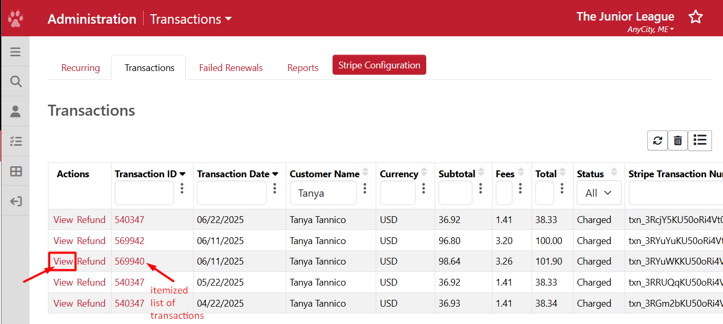View the 05/22/2025 transaction
The width and height of the screenshot is (723, 324).
click(63, 282)
